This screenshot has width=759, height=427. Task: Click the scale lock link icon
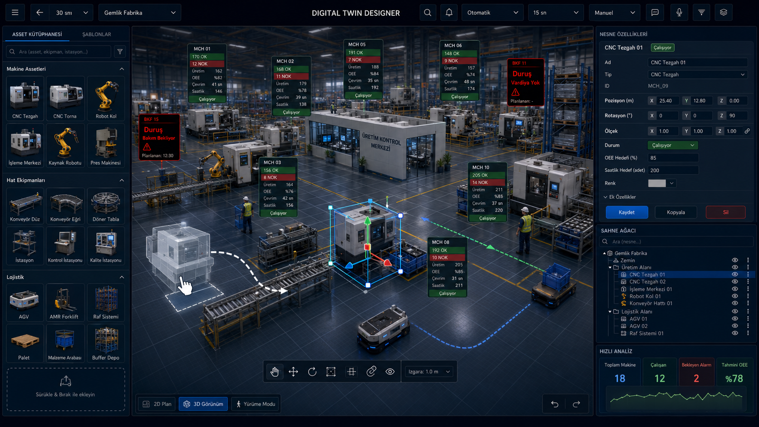point(747,131)
